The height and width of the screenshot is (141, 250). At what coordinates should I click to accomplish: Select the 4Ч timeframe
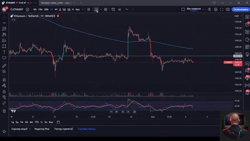56,9
